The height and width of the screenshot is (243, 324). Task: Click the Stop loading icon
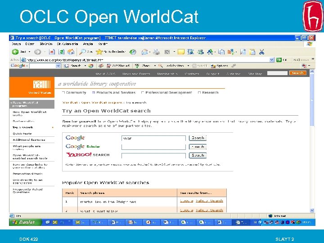point(52,52)
